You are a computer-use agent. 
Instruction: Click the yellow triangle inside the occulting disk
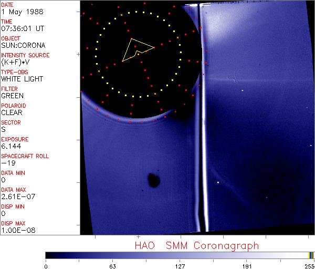pyautogui.click(x=138, y=49)
